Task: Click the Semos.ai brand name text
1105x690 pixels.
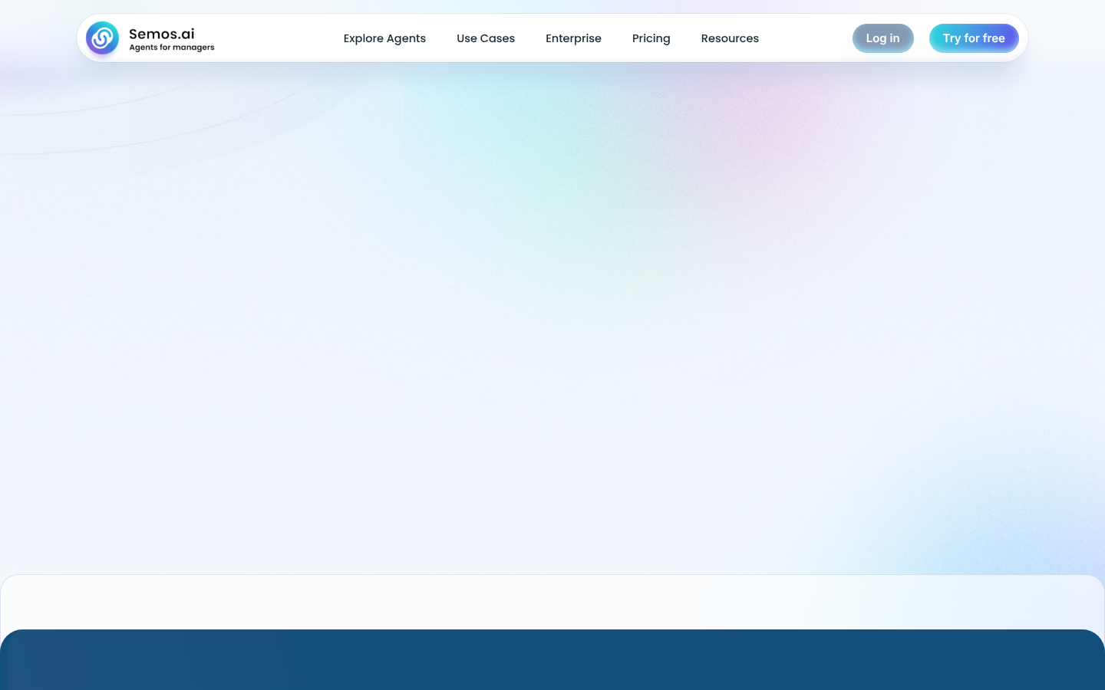Action: [x=162, y=34]
